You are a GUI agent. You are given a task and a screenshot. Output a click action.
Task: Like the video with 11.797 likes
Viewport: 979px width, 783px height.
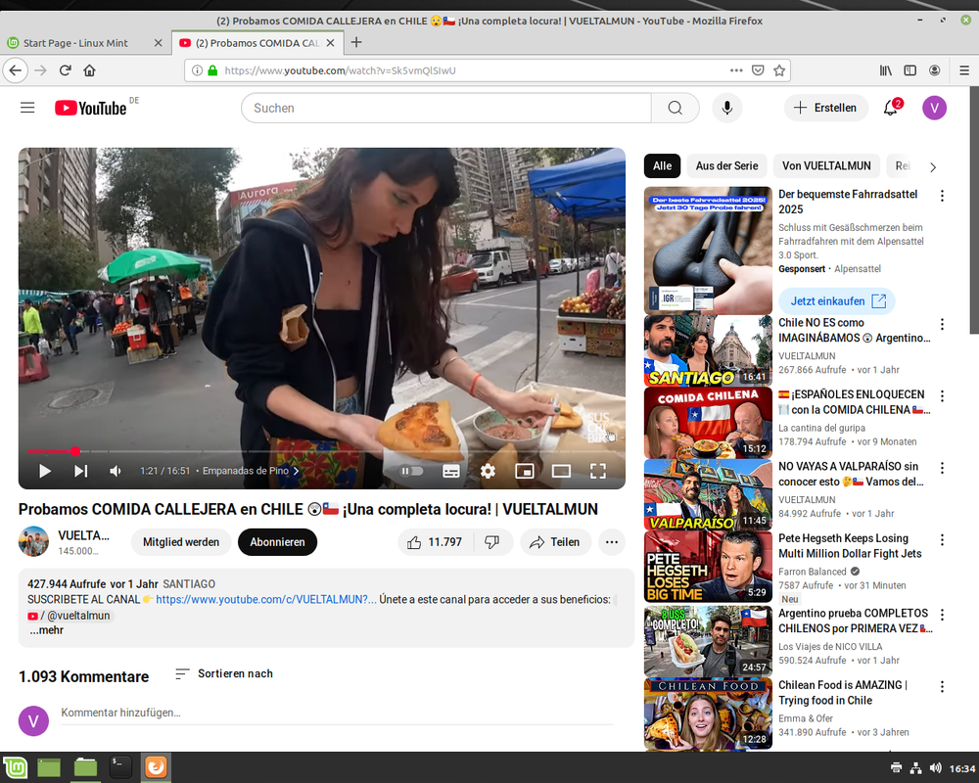[x=436, y=542]
